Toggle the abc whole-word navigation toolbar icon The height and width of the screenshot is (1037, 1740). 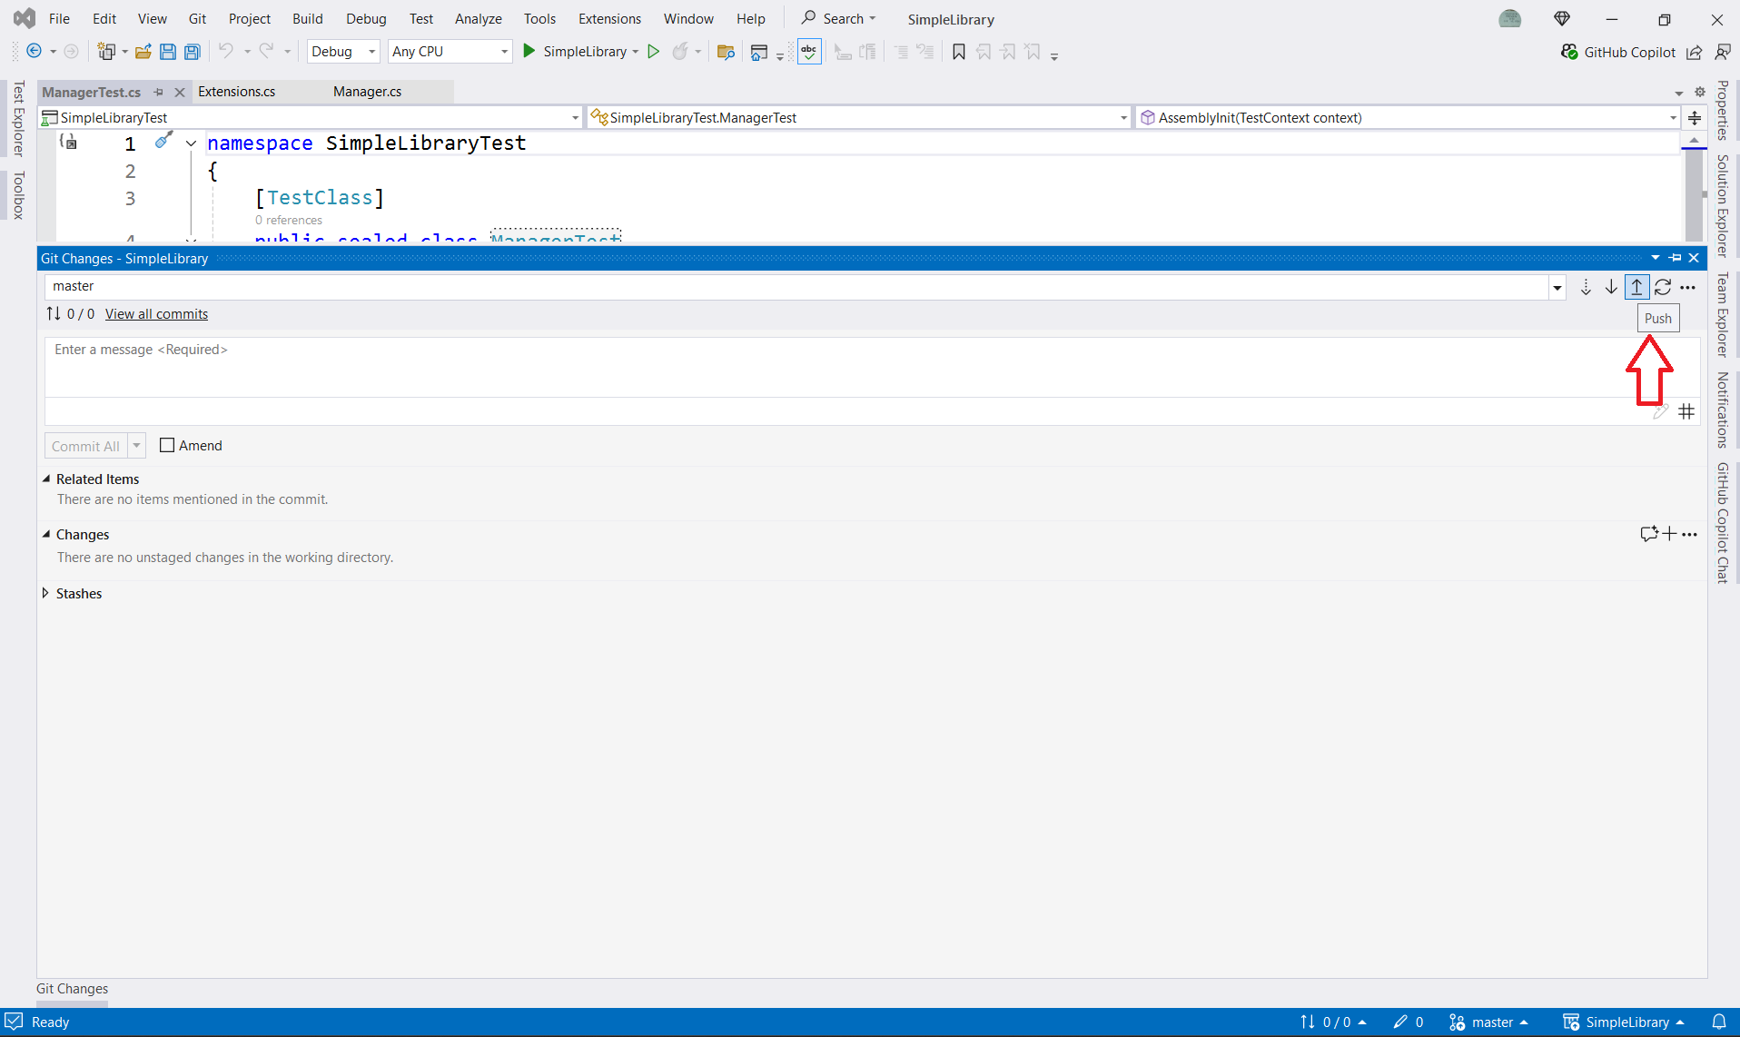(808, 52)
